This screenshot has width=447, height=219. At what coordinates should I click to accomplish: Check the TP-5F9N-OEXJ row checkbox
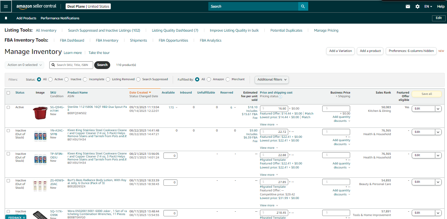pyautogui.click(x=8, y=154)
